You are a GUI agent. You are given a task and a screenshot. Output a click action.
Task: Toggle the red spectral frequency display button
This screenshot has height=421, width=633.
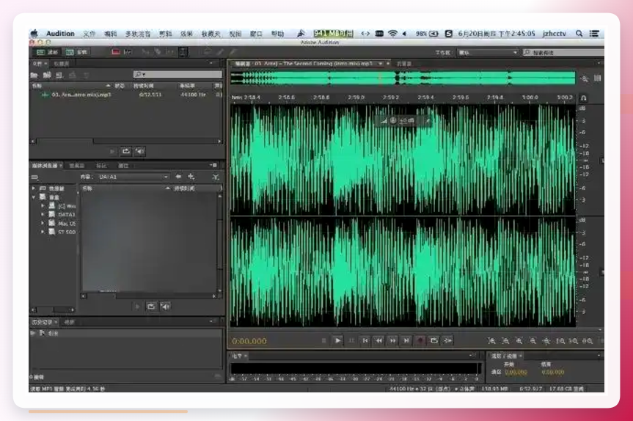click(116, 52)
